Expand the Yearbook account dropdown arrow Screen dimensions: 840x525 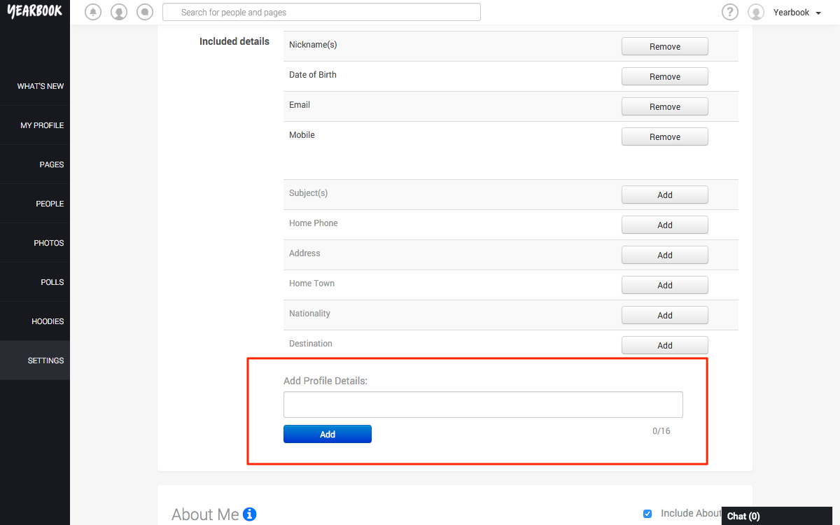tap(818, 13)
